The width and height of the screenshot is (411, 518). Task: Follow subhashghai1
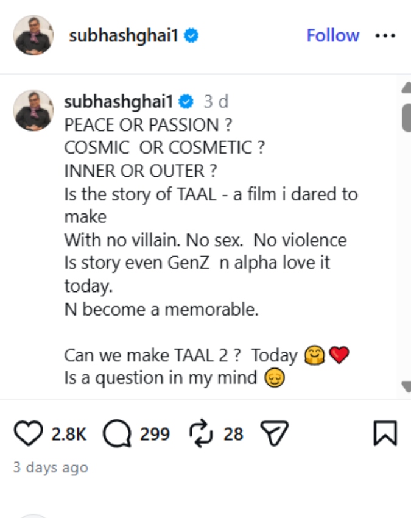[x=332, y=36]
